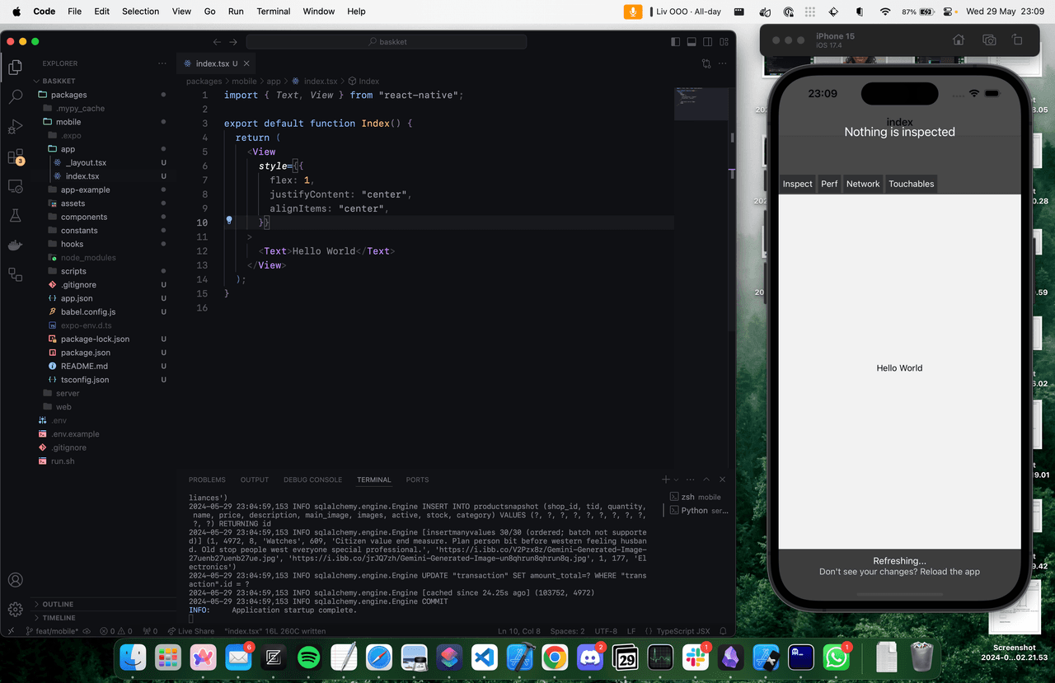Click the Manage gear icon
Viewport: 1055px width, 683px height.
[x=15, y=610]
